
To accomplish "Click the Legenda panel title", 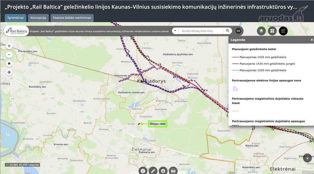I will tap(238, 40).
